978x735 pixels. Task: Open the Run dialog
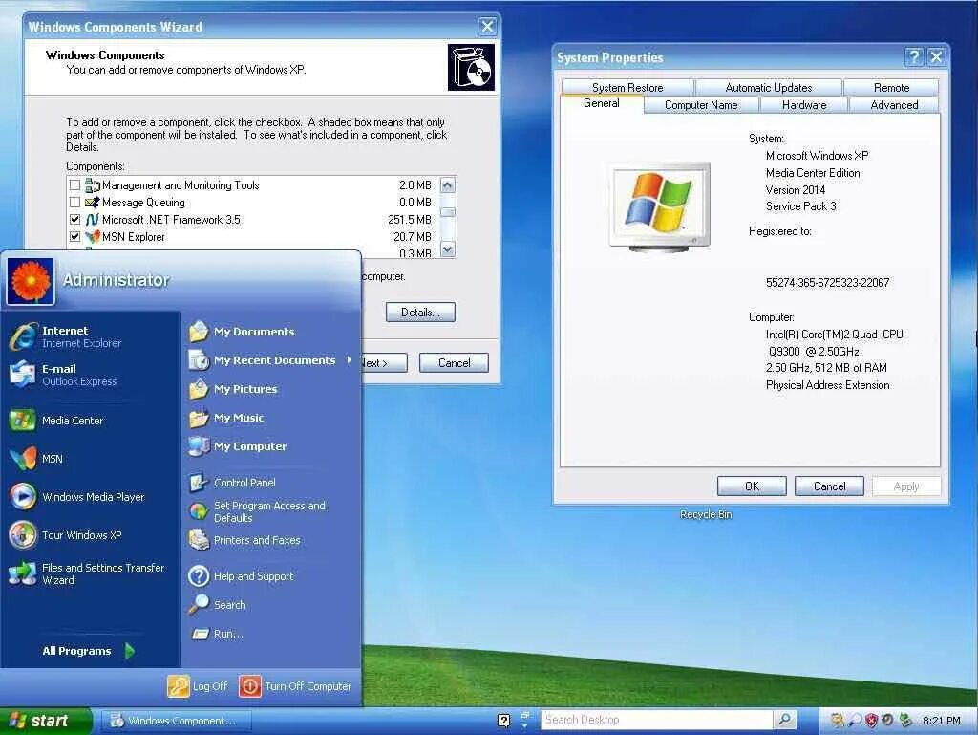[227, 634]
